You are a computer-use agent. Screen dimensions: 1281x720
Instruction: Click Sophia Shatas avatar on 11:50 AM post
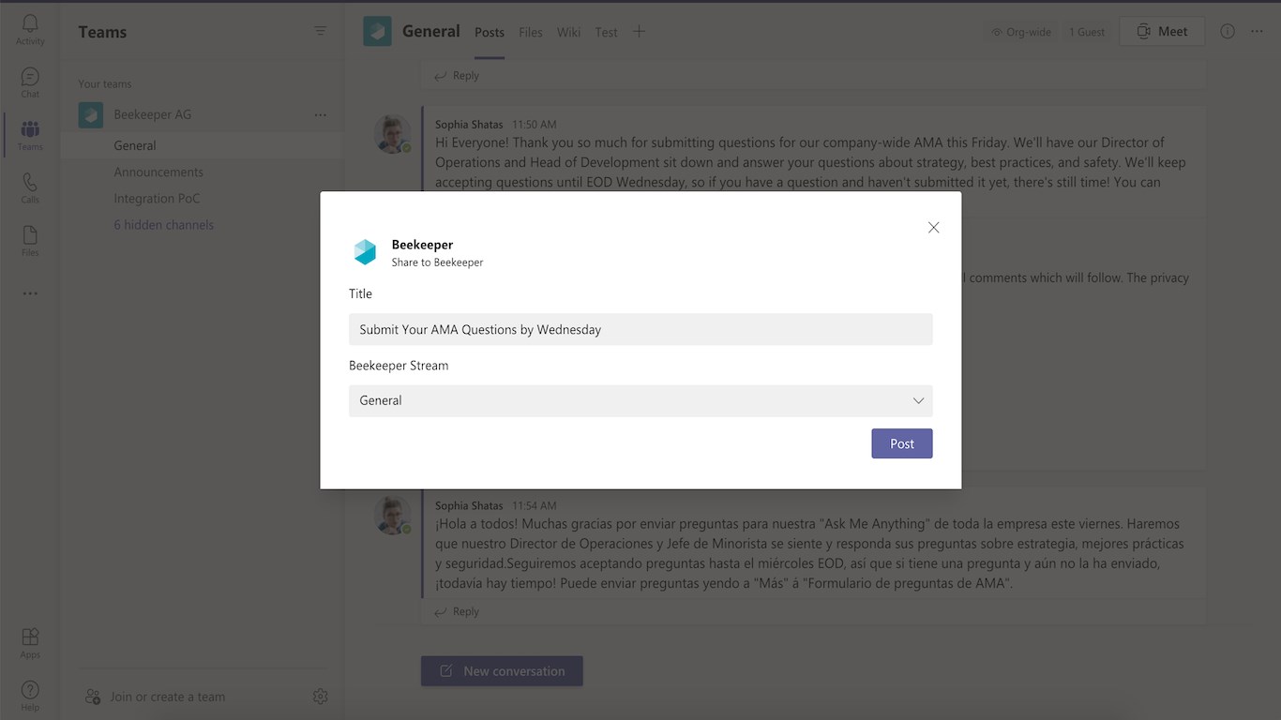click(393, 135)
